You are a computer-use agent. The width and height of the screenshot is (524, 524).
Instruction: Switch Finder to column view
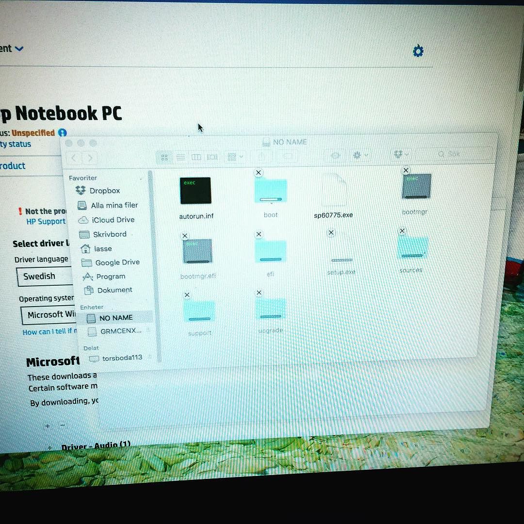click(x=196, y=157)
